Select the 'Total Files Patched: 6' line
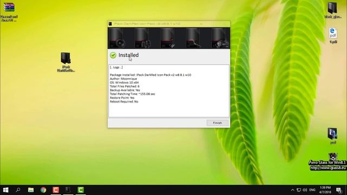The image size is (347, 195). (125, 86)
